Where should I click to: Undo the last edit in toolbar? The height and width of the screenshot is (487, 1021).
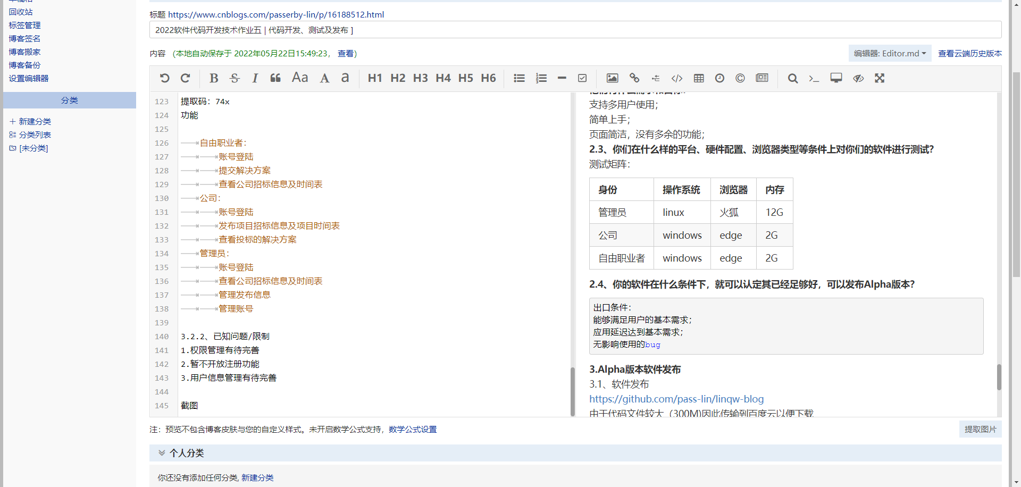point(164,78)
